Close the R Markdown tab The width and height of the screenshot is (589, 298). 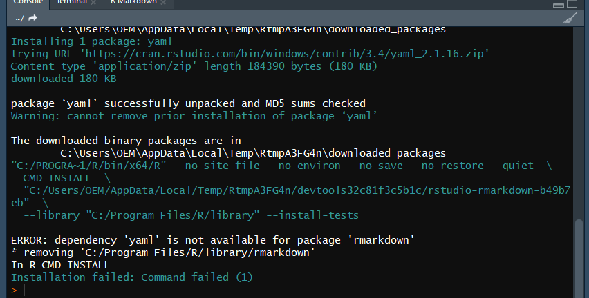[x=163, y=3]
